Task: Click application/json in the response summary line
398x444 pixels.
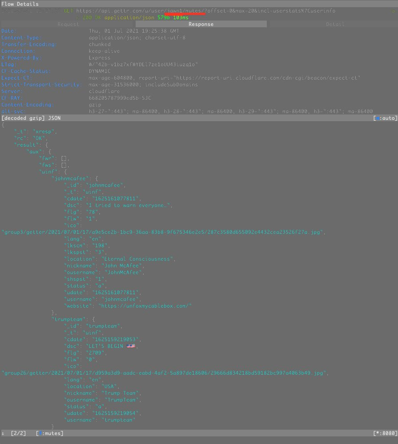Action: pos(129,17)
